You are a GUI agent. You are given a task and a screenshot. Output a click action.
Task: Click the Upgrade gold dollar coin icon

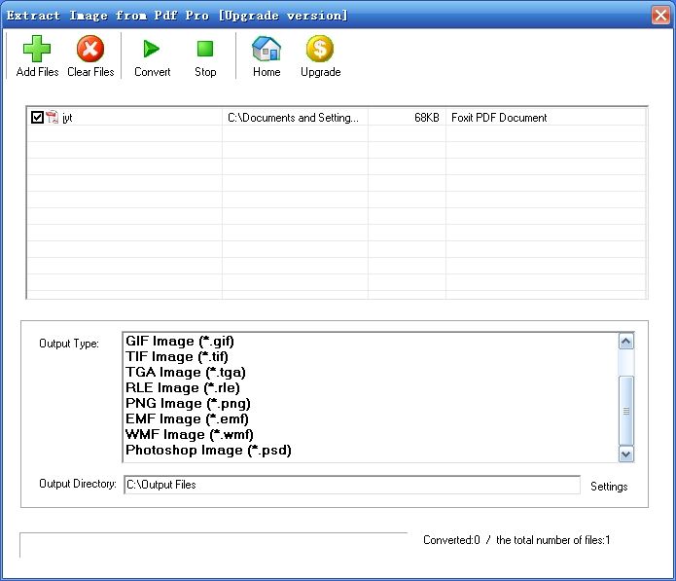click(x=320, y=49)
